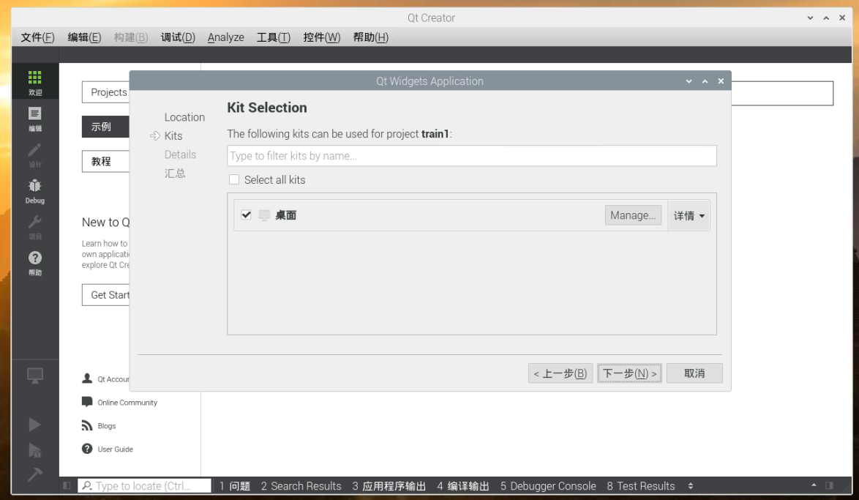
Task: Click the locator magnifier icon
Action: (87, 486)
